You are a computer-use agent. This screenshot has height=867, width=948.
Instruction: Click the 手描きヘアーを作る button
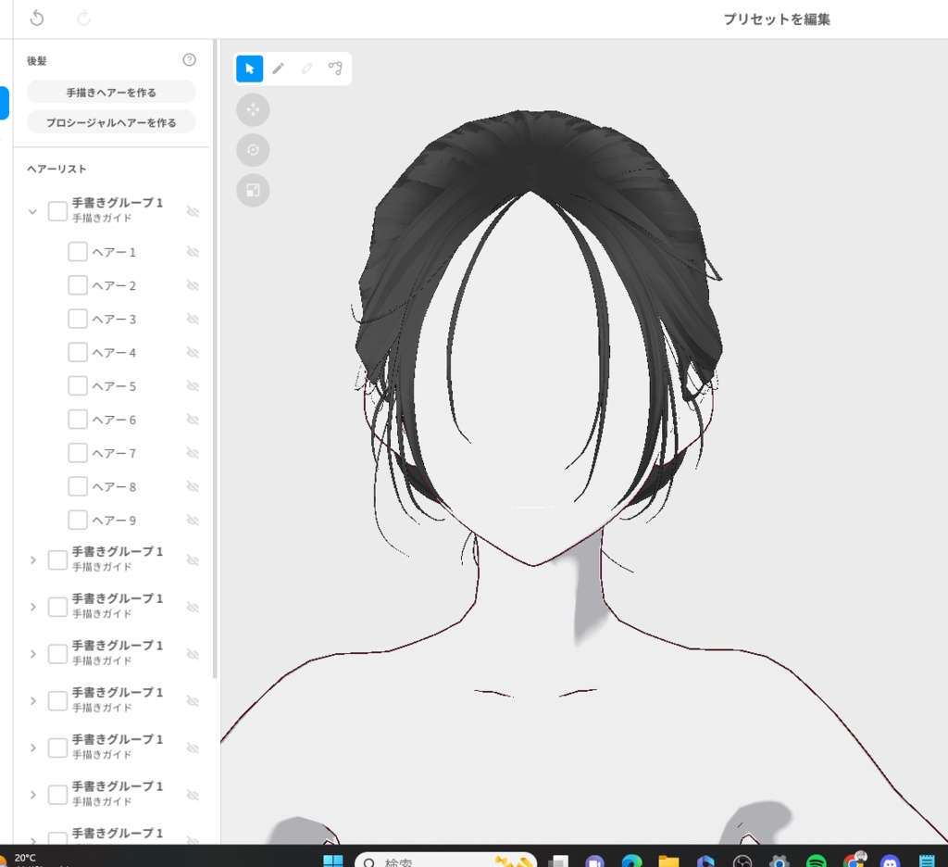pyautogui.click(x=110, y=92)
